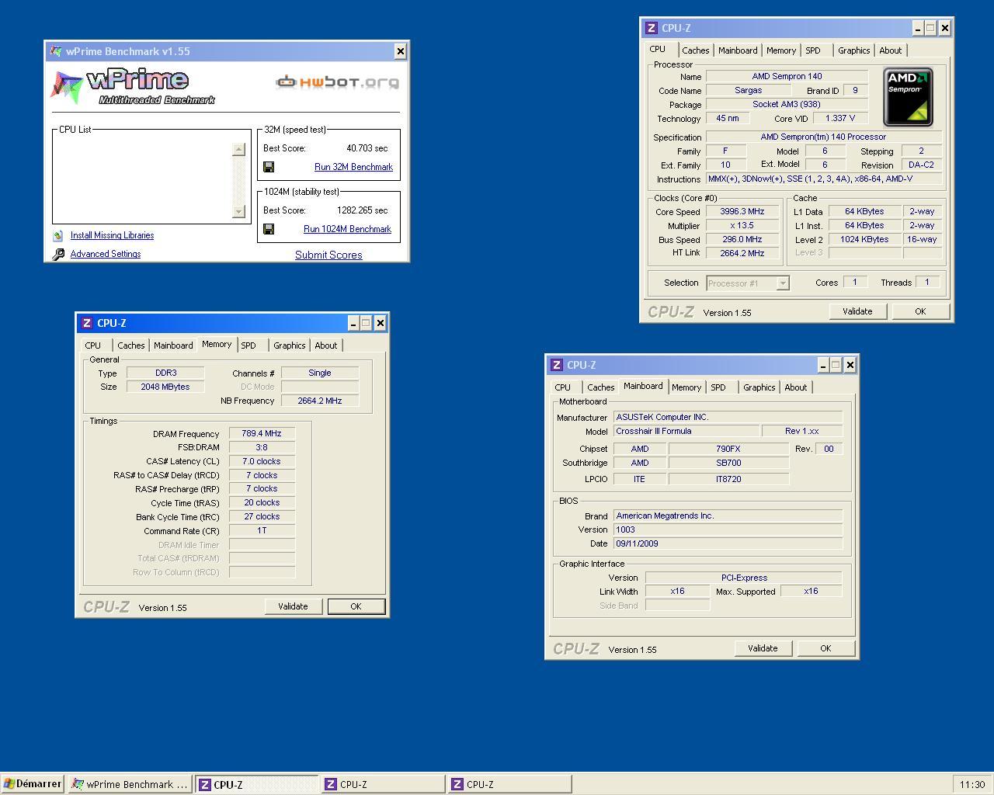This screenshot has width=994, height=795.
Task: Minimize the Memory CPU-Z window
Action: tap(353, 323)
